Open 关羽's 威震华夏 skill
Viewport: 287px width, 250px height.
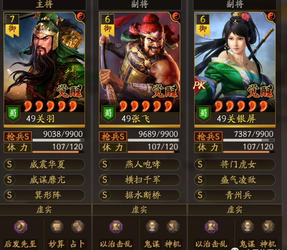(x=44, y=164)
